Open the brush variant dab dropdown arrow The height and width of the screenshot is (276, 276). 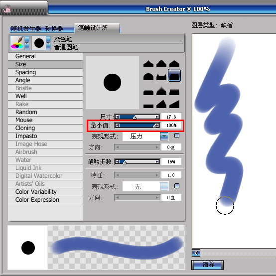point(48,43)
